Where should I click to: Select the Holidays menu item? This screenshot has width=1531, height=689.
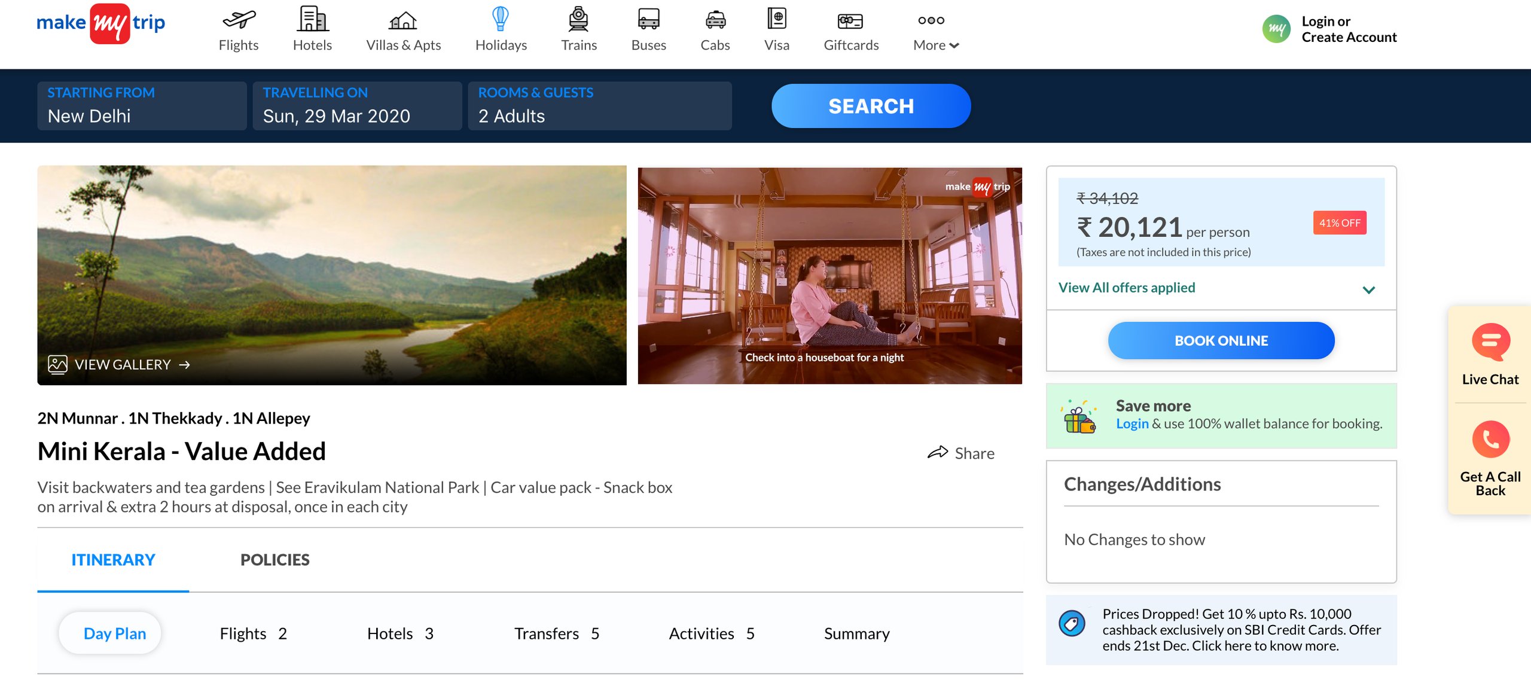point(500,29)
